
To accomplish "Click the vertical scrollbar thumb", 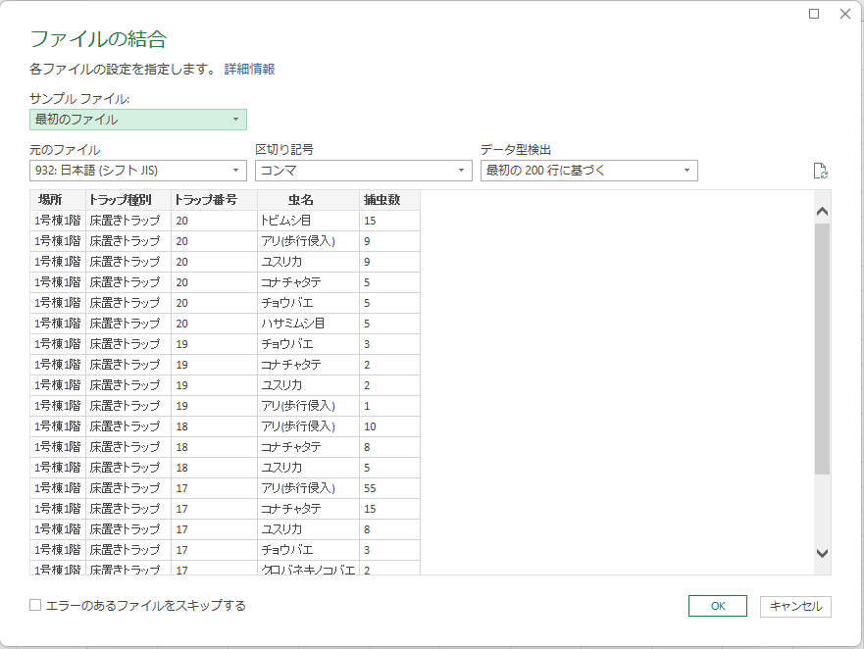I will (823, 348).
